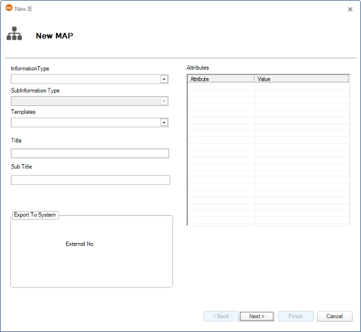Click into the Sub Title text field
The image size is (361, 332).
coord(90,180)
